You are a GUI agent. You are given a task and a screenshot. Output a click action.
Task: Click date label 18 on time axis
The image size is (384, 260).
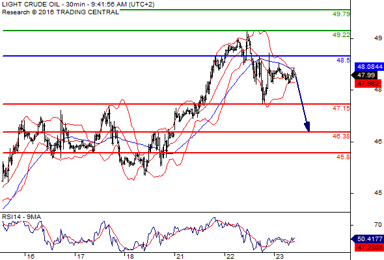130,257
